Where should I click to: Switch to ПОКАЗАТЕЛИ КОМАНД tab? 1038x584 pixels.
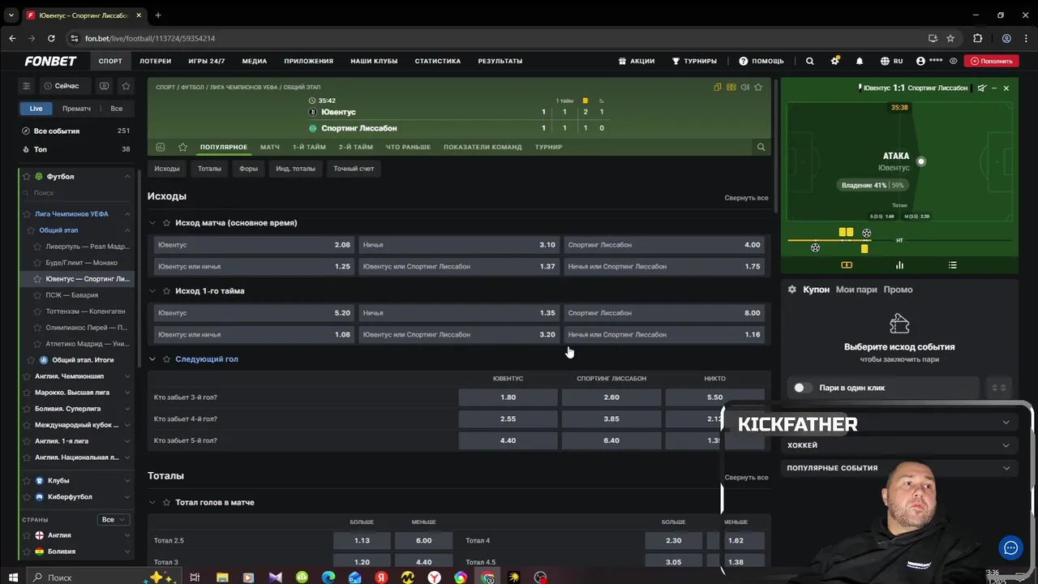click(x=483, y=147)
